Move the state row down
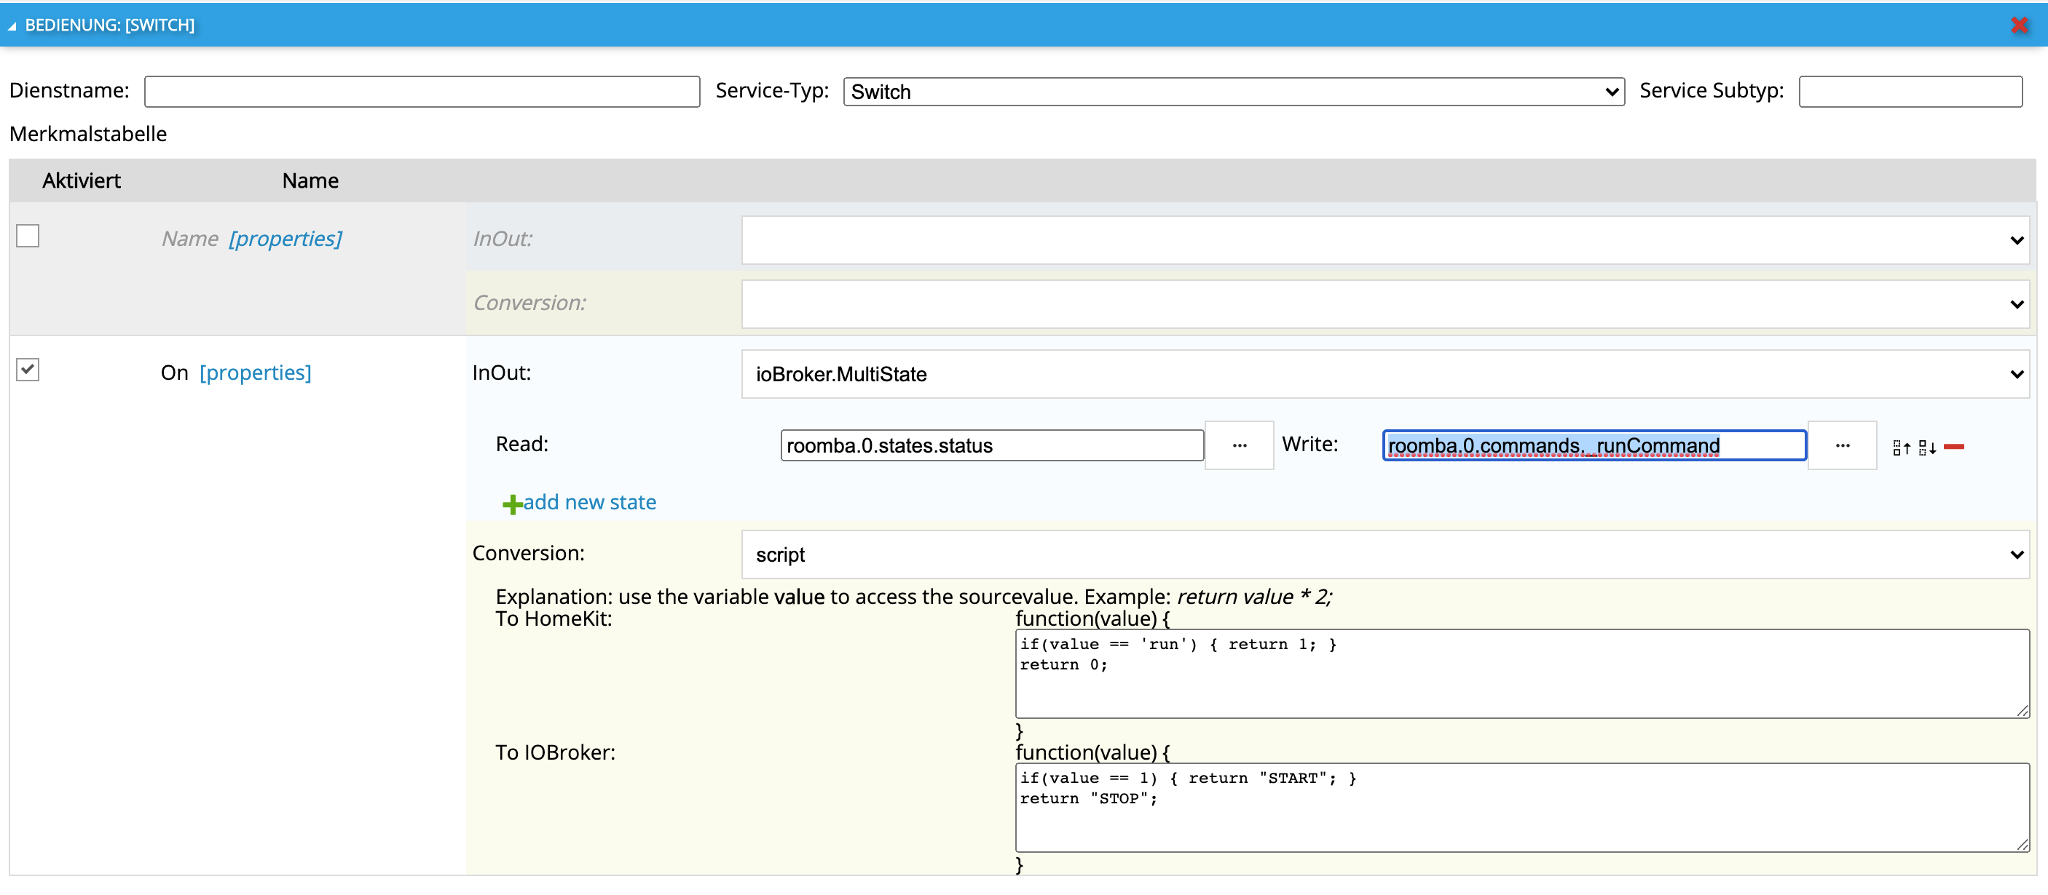 (x=1926, y=448)
